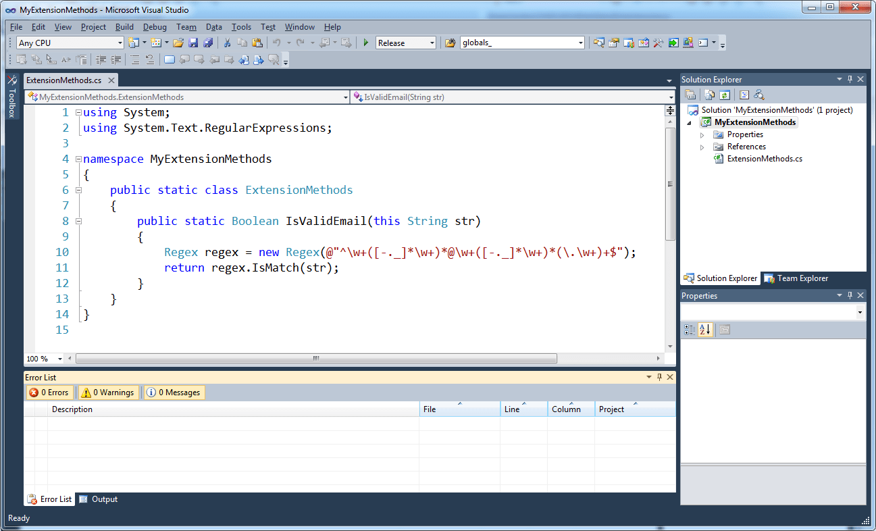876x531 pixels.
Task: Expand the Properties node in Solution Explorer
Action: (x=702, y=135)
